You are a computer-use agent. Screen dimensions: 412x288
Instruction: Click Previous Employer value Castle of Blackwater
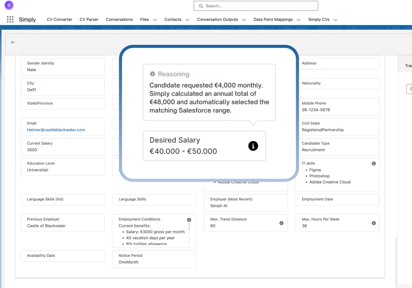46,226
